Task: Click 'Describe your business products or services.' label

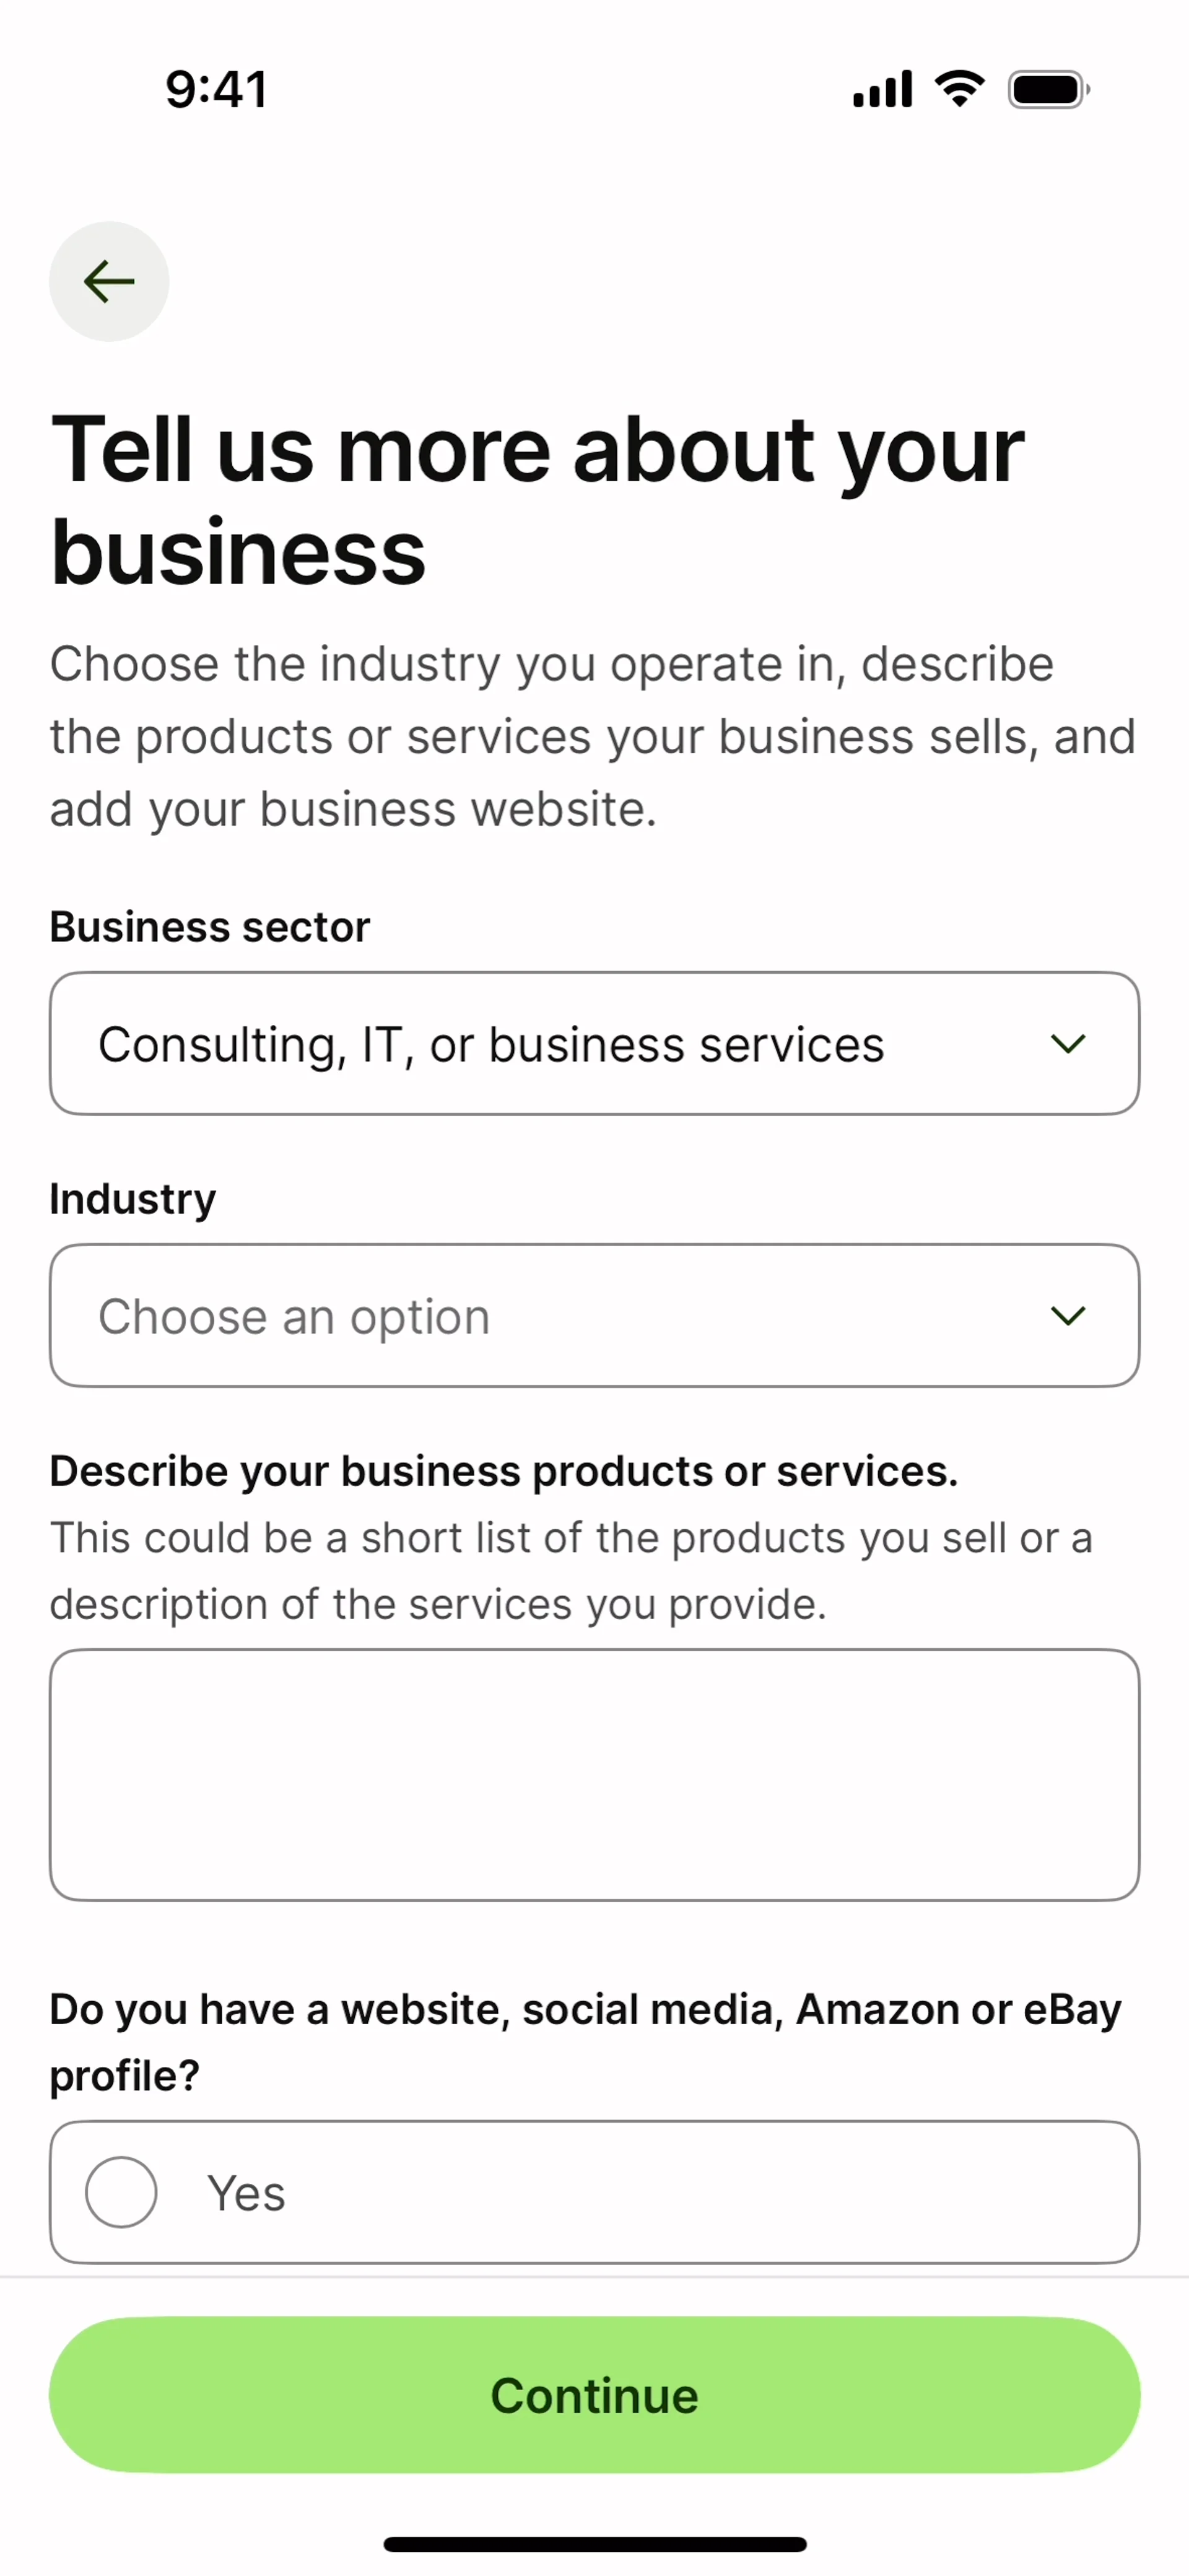Action: click(x=504, y=1471)
